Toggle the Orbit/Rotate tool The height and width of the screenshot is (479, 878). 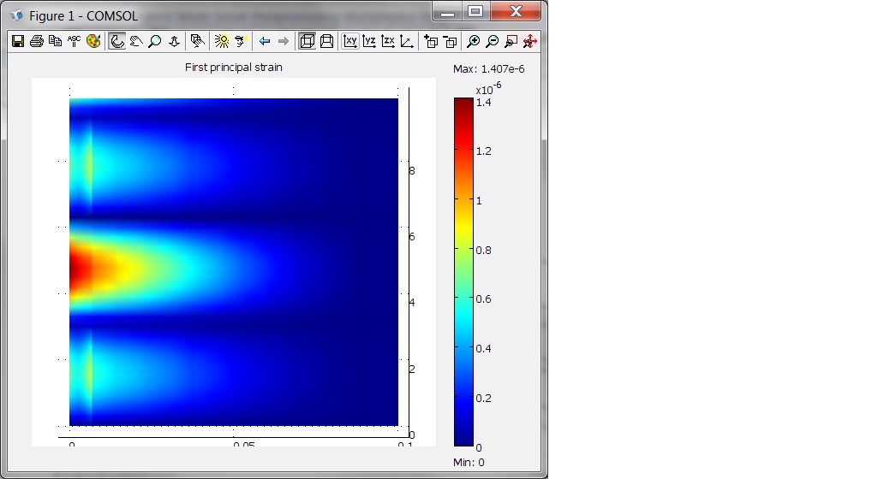(x=117, y=41)
